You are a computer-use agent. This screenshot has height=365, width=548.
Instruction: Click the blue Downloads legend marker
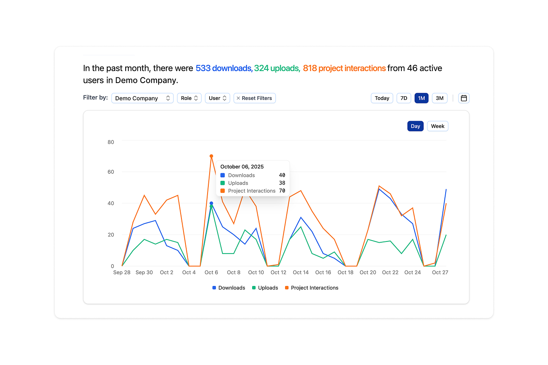[214, 288]
